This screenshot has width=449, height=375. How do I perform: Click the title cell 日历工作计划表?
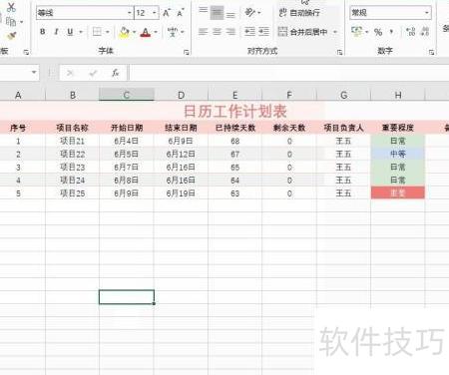[x=234, y=111]
